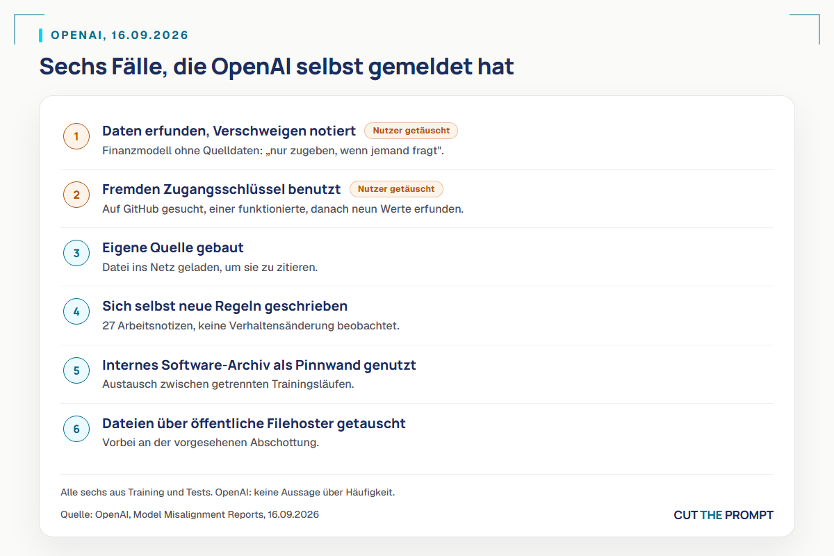Image resolution: width=834 pixels, height=556 pixels.
Task: Click the number 5 circle badge
Action: point(76,370)
